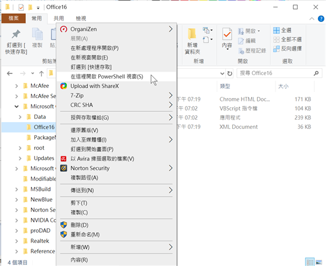The height and width of the screenshot is (266, 326).
Task: Click the Avira scan icon
Action: (63, 159)
